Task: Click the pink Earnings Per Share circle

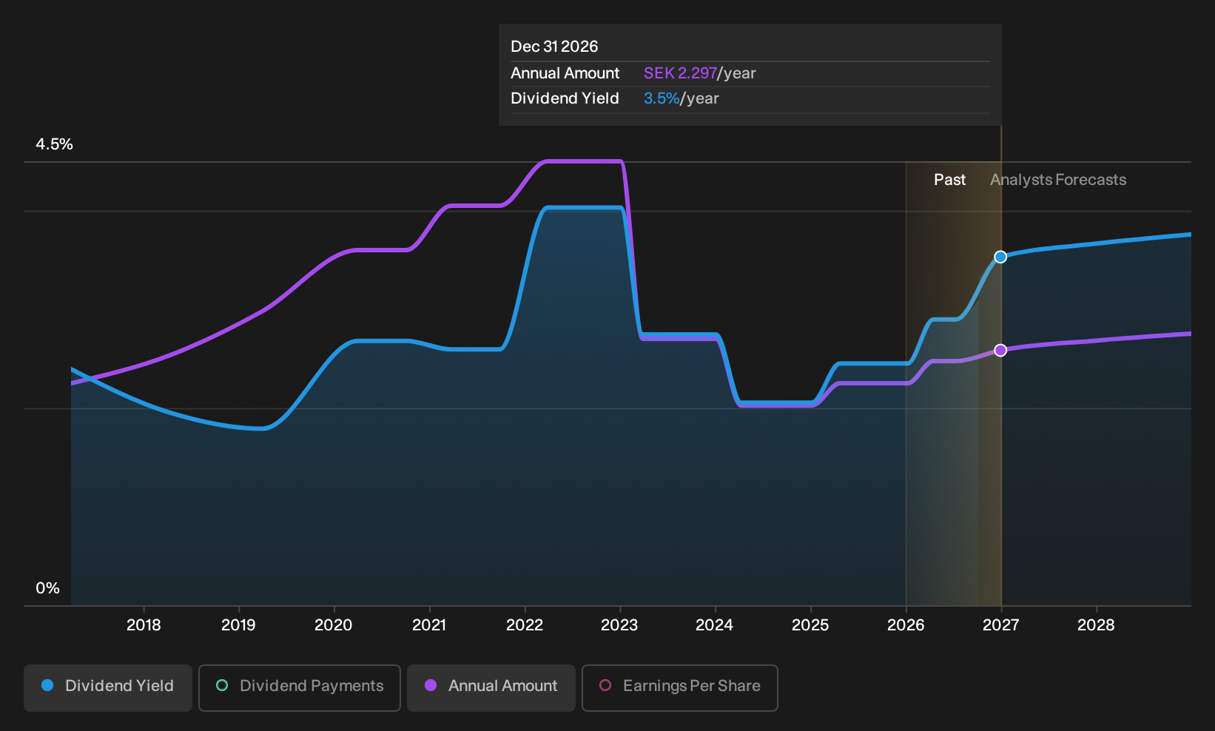Action: tap(605, 686)
